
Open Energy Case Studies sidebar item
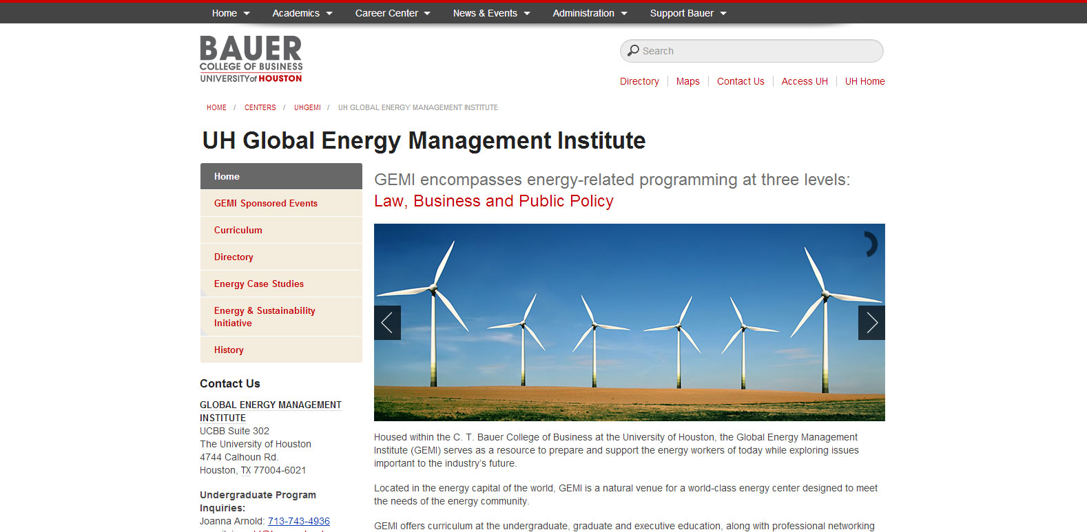click(x=281, y=284)
